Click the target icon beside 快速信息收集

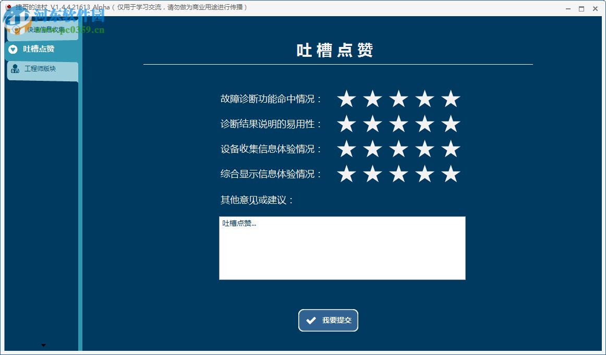point(15,30)
